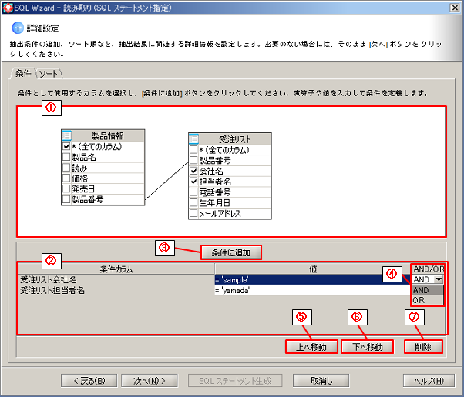Click the 製品情報 table icon
This screenshot has width=464, height=397.
click(66, 135)
